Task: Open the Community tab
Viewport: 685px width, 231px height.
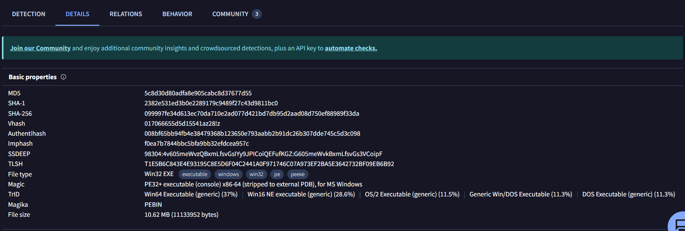Action: coord(230,14)
